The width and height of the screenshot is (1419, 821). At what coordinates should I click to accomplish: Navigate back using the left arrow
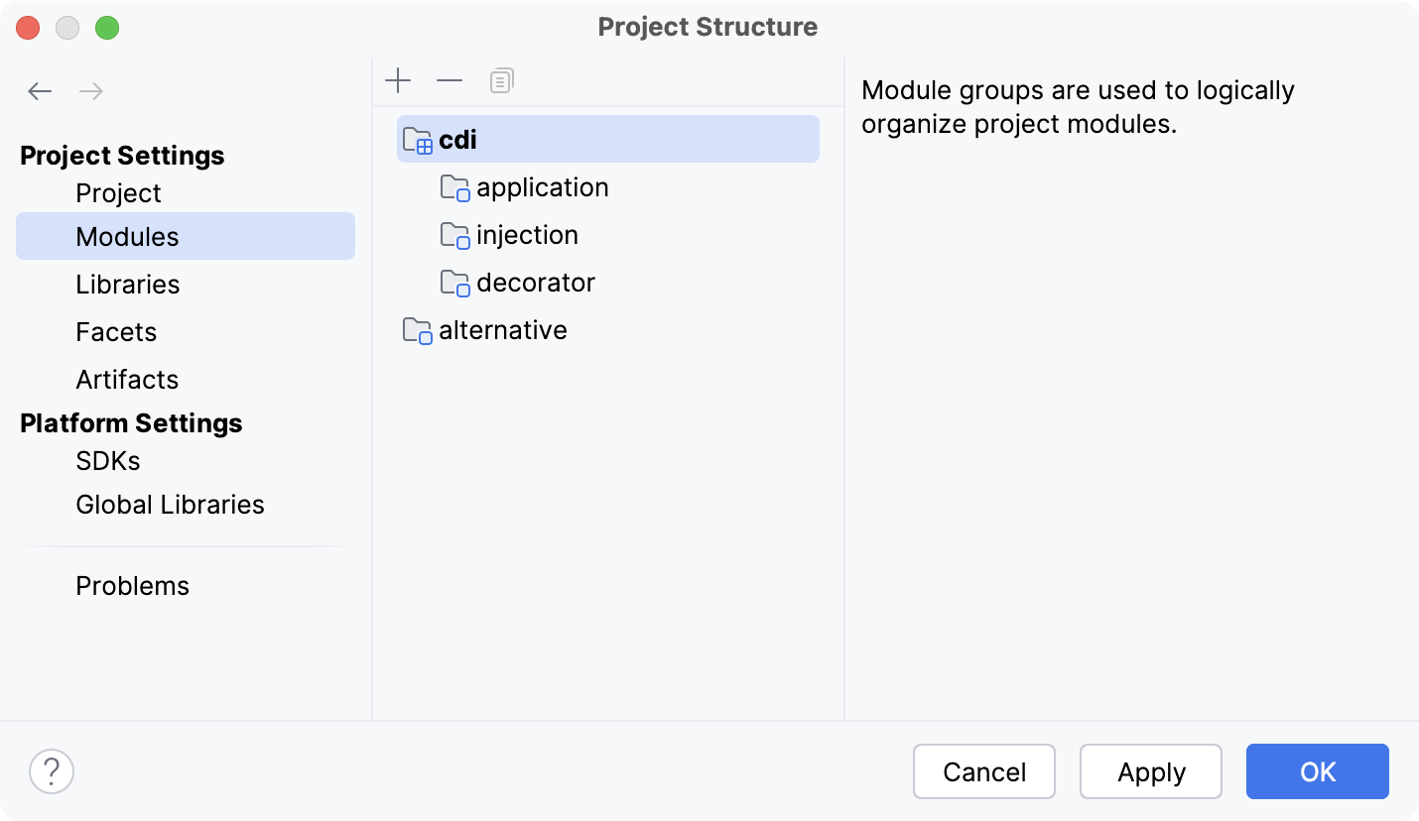(40, 90)
